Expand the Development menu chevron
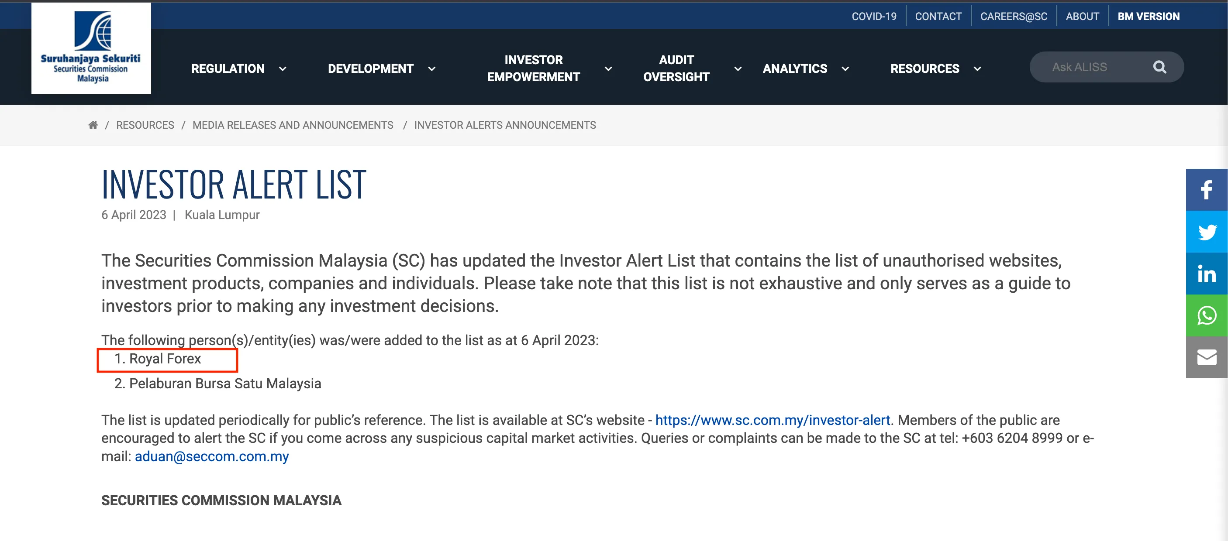 [432, 68]
